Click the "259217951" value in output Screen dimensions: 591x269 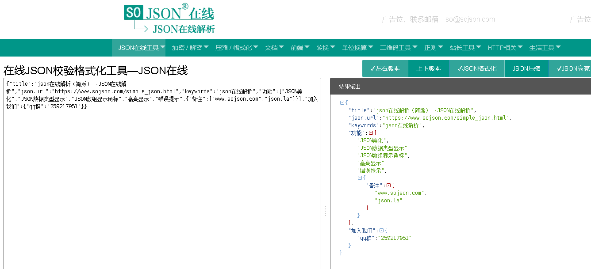pos(395,238)
